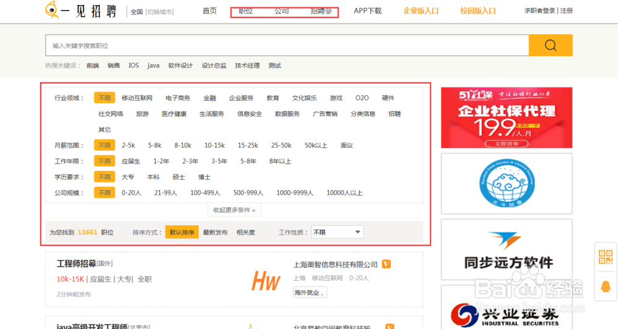
Task: Open the 工程师招募 job posting
Action: point(77,264)
